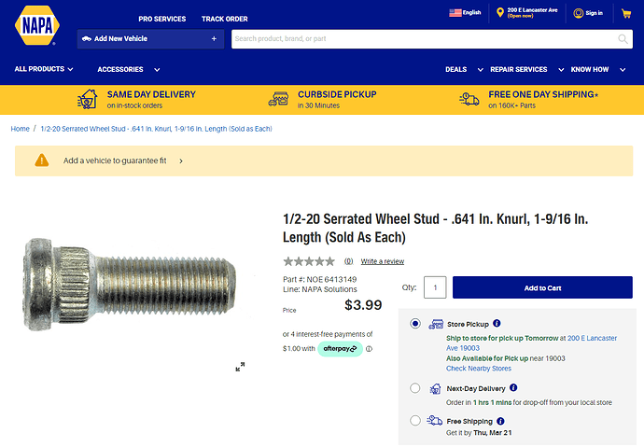The width and height of the screenshot is (644, 447).
Task: Select the Free Shipping radio option
Action: coord(415,421)
